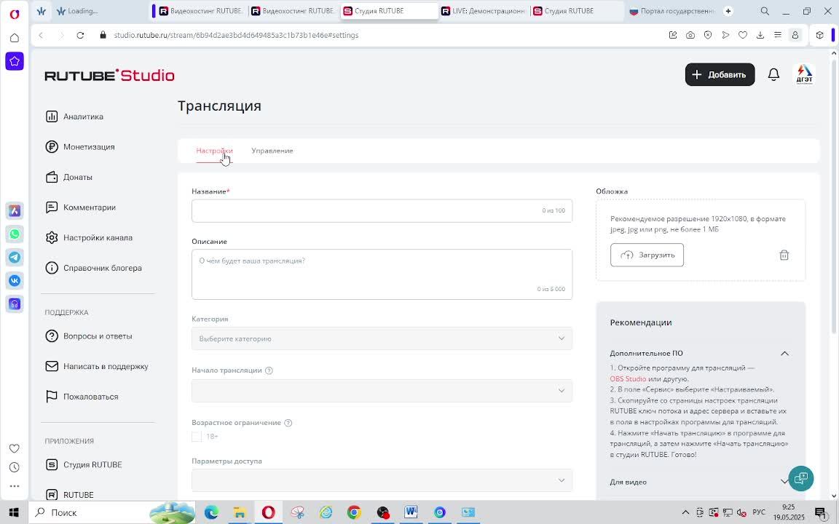
Task: Open support chat bubble button
Action: [800, 478]
